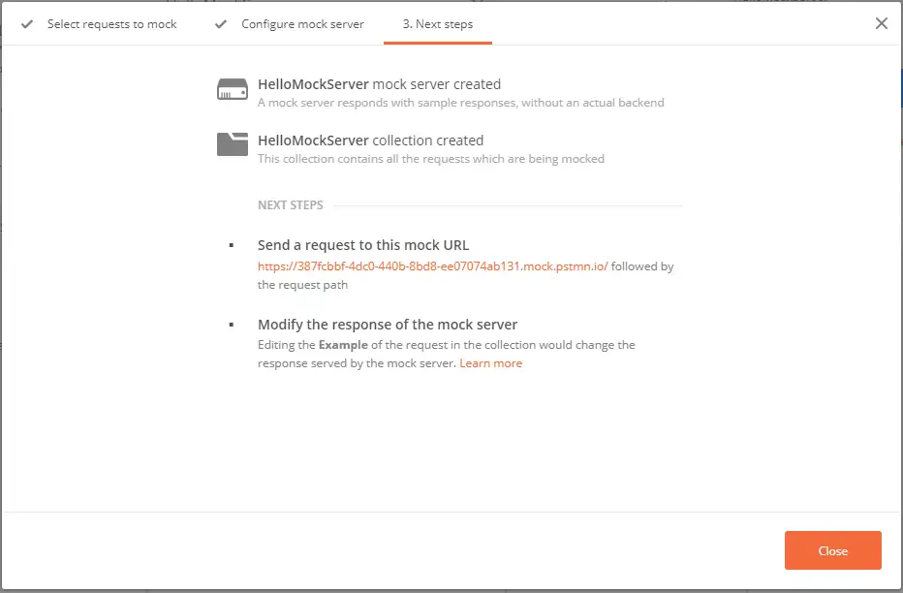Follow the Learn more link
903x593 pixels.
click(490, 363)
